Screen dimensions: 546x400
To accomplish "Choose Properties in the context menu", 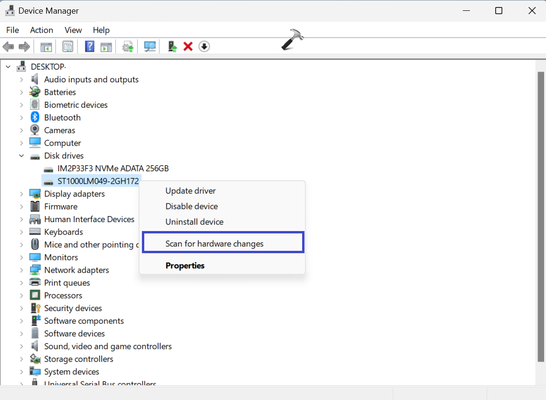I will pos(185,265).
